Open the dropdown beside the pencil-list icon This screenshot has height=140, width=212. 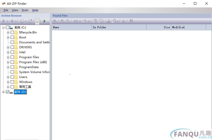[x=89, y=21]
